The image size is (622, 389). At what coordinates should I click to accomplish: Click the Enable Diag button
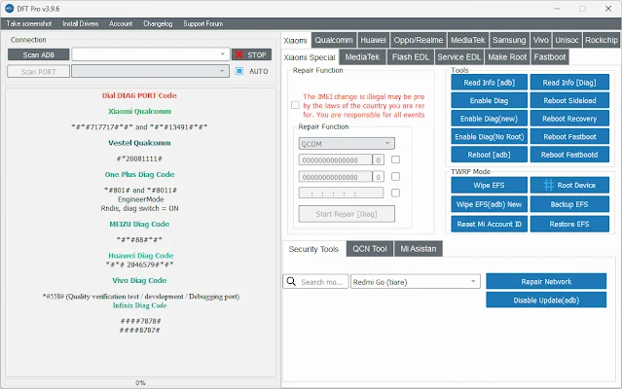pos(489,100)
